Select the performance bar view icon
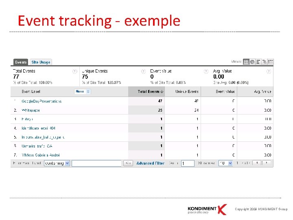This screenshot has height=220, width=293. 258,62
